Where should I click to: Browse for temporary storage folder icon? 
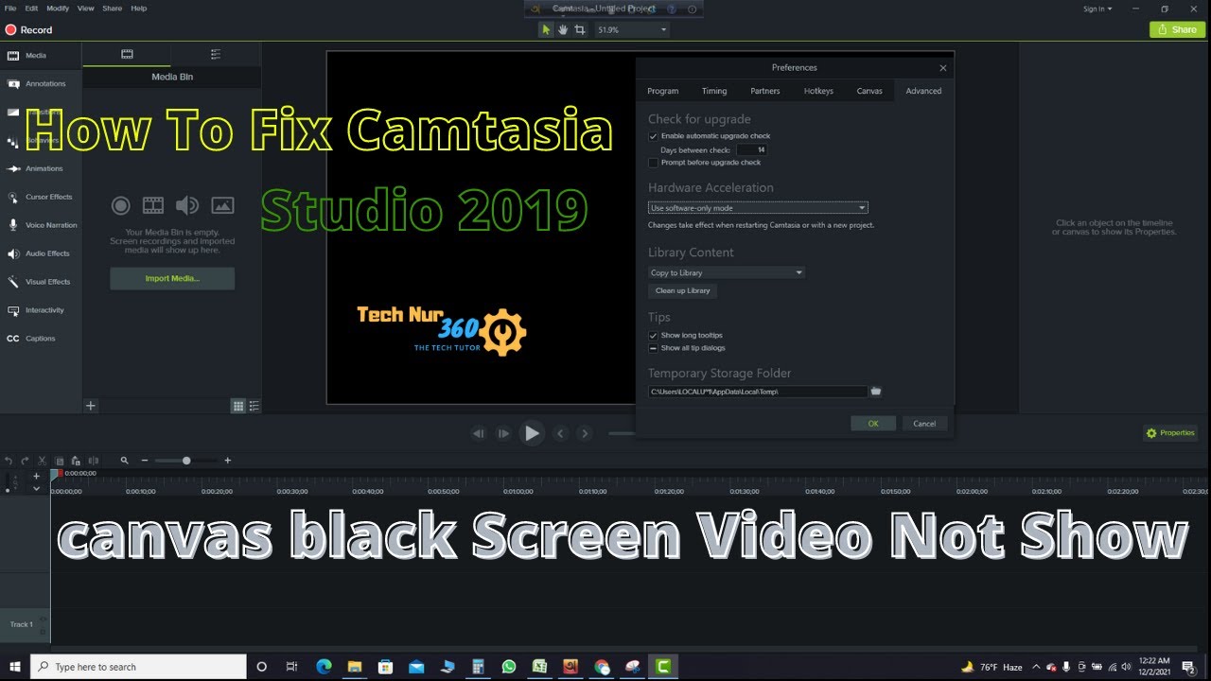tap(876, 391)
